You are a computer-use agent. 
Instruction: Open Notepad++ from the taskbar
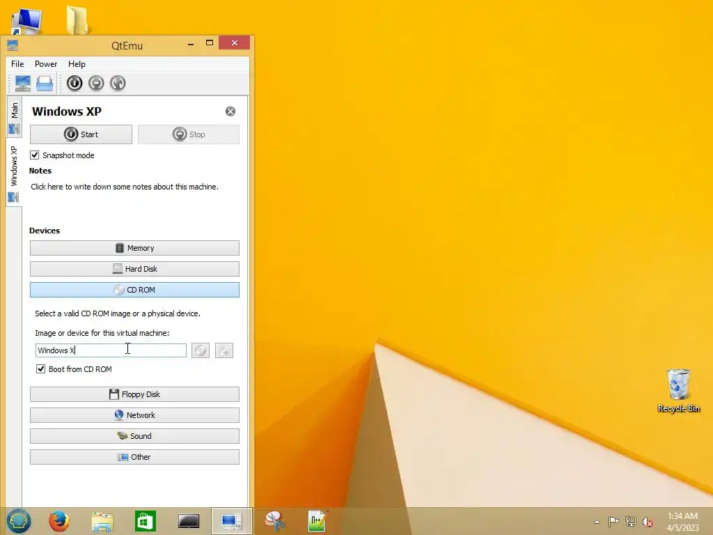317,521
